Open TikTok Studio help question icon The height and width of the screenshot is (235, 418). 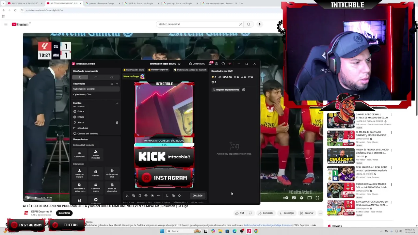point(217,64)
